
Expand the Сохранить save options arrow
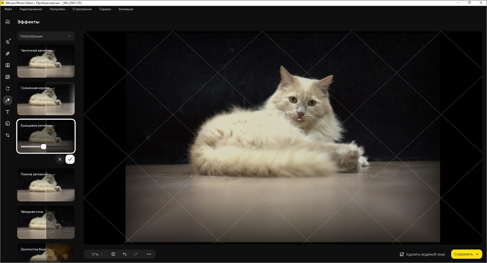pyautogui.click(x=477, y=254)
